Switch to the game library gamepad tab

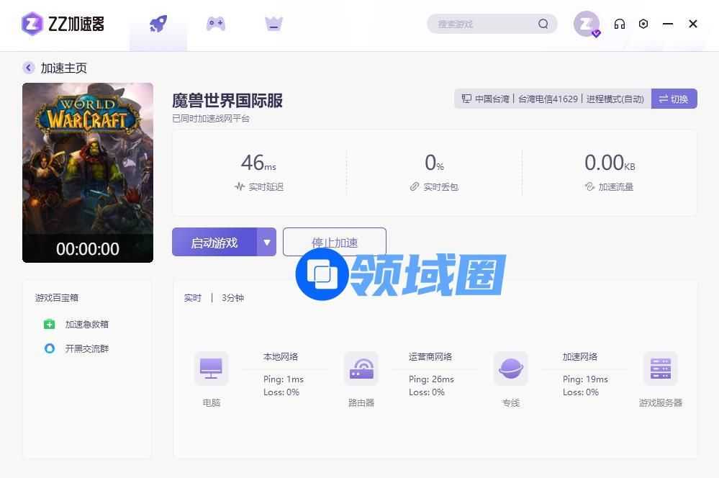[216, 24]
